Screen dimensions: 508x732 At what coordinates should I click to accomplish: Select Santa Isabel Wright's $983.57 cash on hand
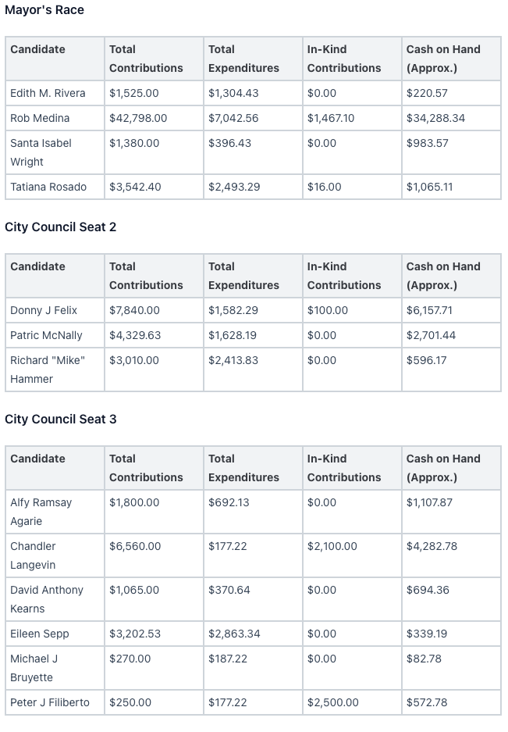point(427,143)
